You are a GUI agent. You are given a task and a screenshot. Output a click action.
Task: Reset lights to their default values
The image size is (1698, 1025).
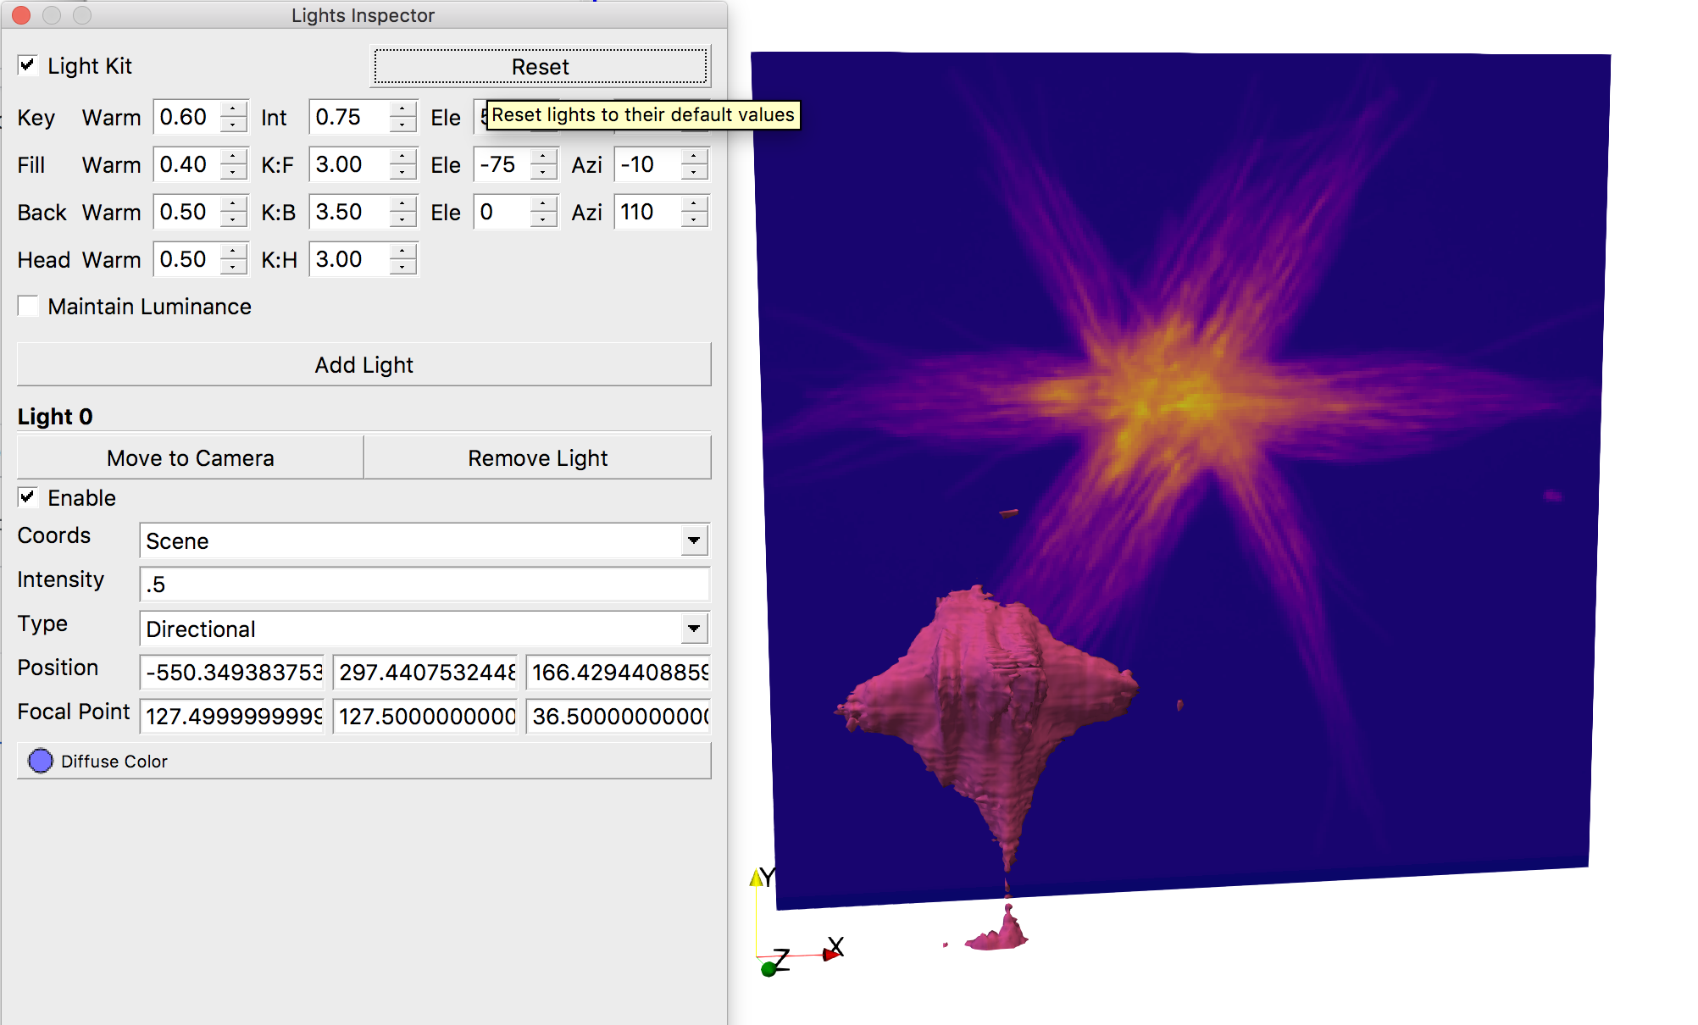point(540,66)
